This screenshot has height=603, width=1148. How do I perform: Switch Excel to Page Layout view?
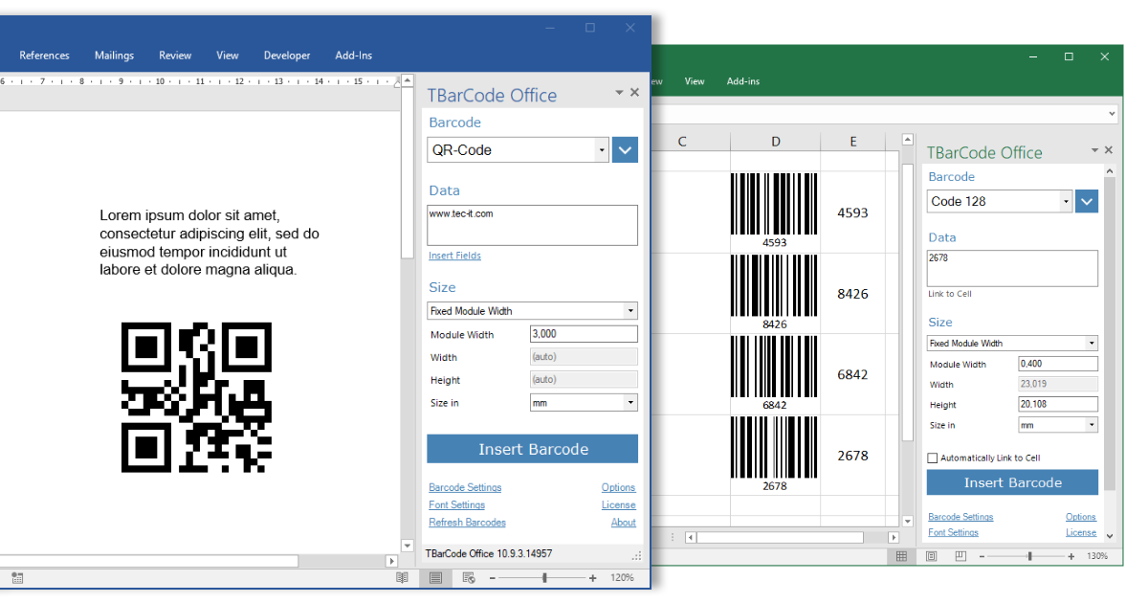(931, 555)
